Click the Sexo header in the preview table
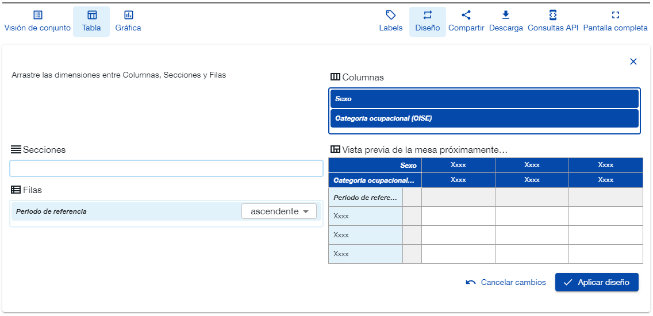 point(375,165)
